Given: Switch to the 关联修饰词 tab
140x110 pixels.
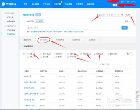Looking at the screenshot, I should click(x=76, y=40).
